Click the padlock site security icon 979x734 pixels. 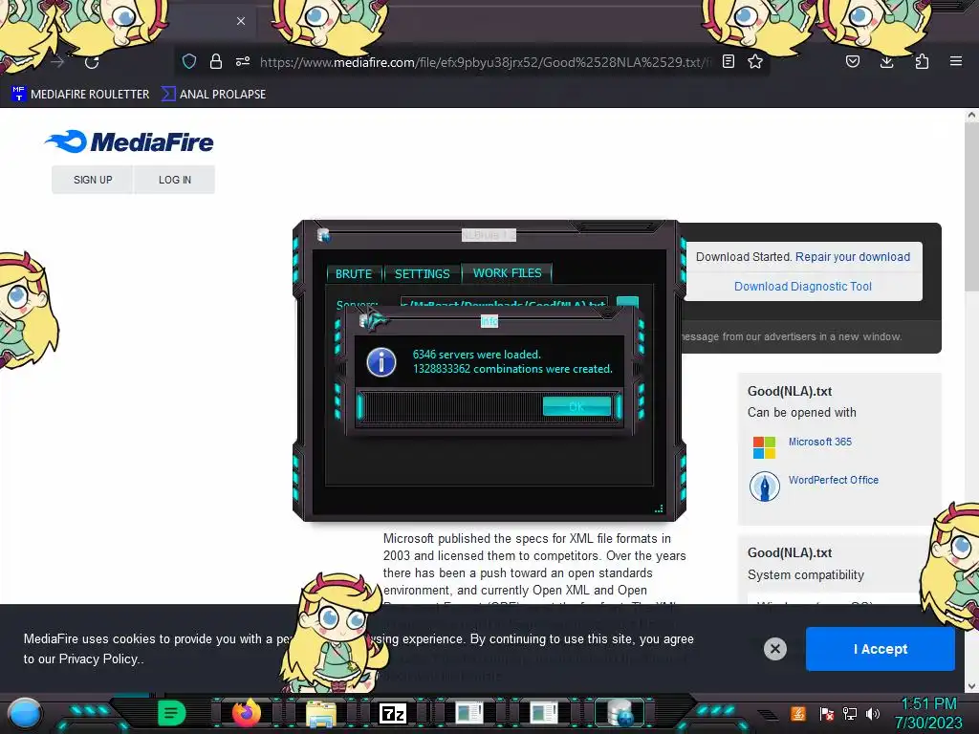coord(216,61)
